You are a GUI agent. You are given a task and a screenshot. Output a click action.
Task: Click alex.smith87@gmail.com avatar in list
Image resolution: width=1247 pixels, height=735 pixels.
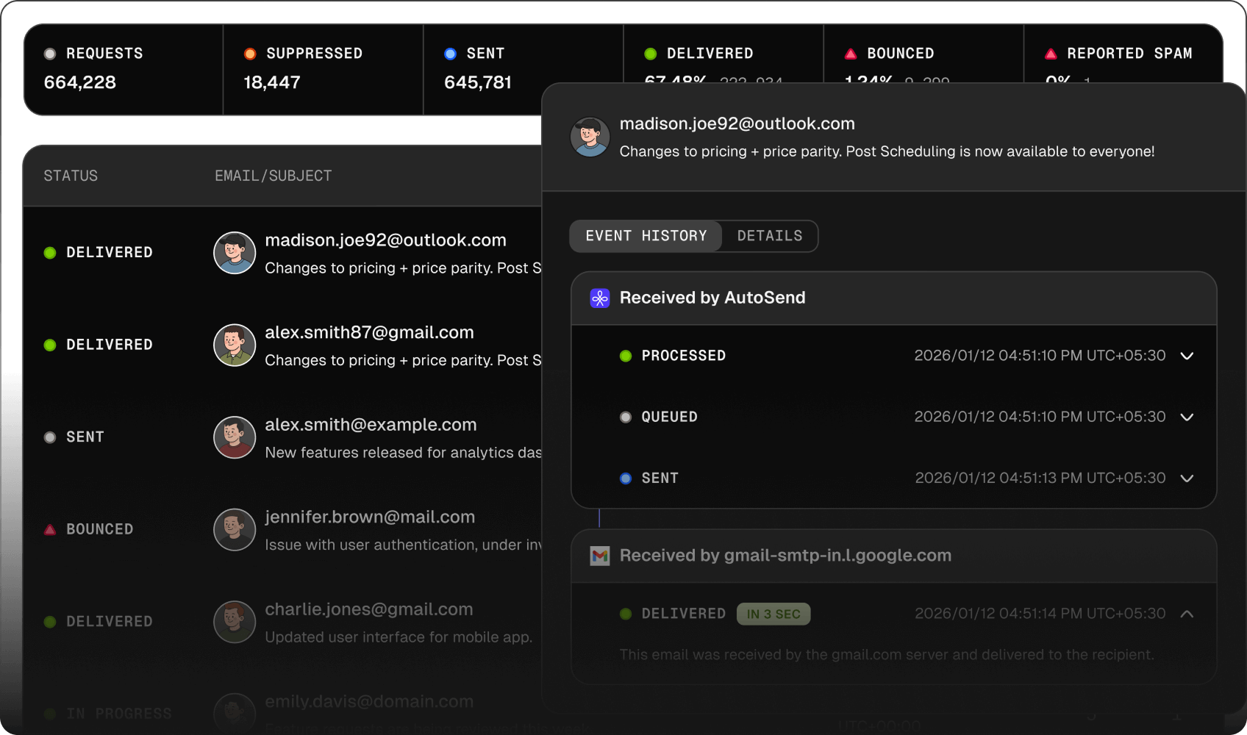point(235,345)
